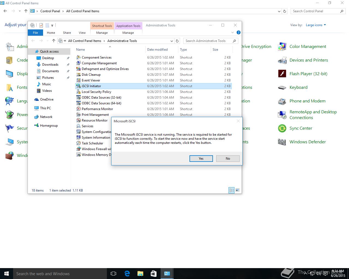This screenshot has height=279, width=349.
Task: Click Yes in the Microsoft iSCSI dialog
Action: click(x=201, y=159)
